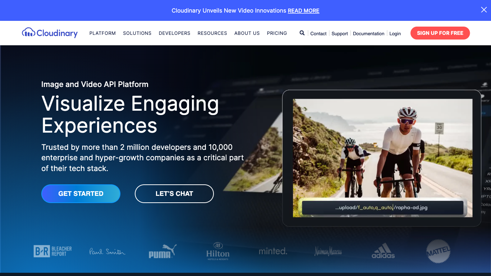The width and height of the screenshot is (491, 276).
Task: Click the adidas logo
Action: tap(383, 251)
